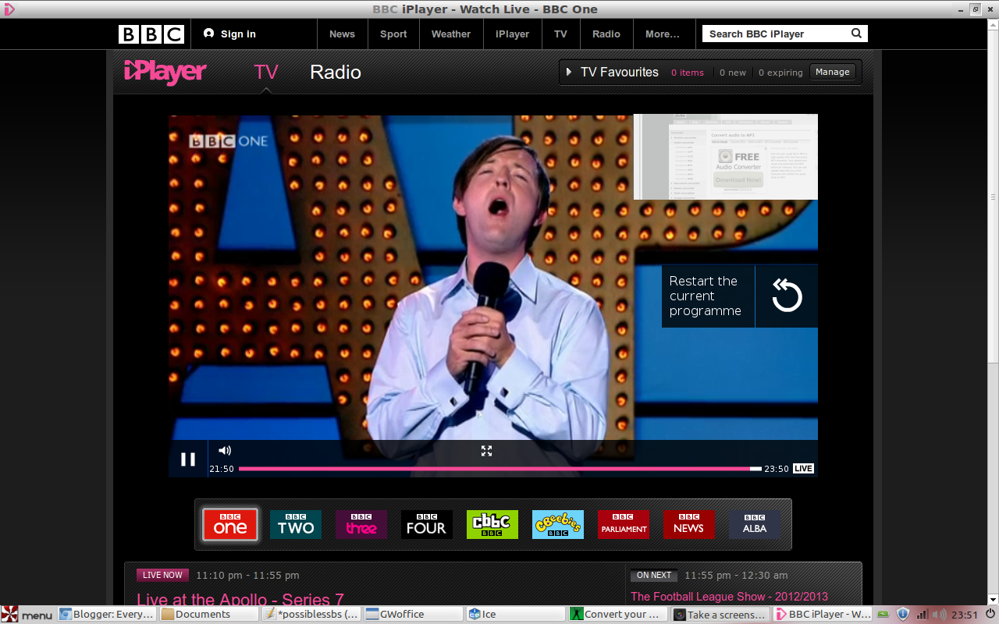Switch to Convert your taskbar window
999x624 pixels.
click(x=617, y=615)
